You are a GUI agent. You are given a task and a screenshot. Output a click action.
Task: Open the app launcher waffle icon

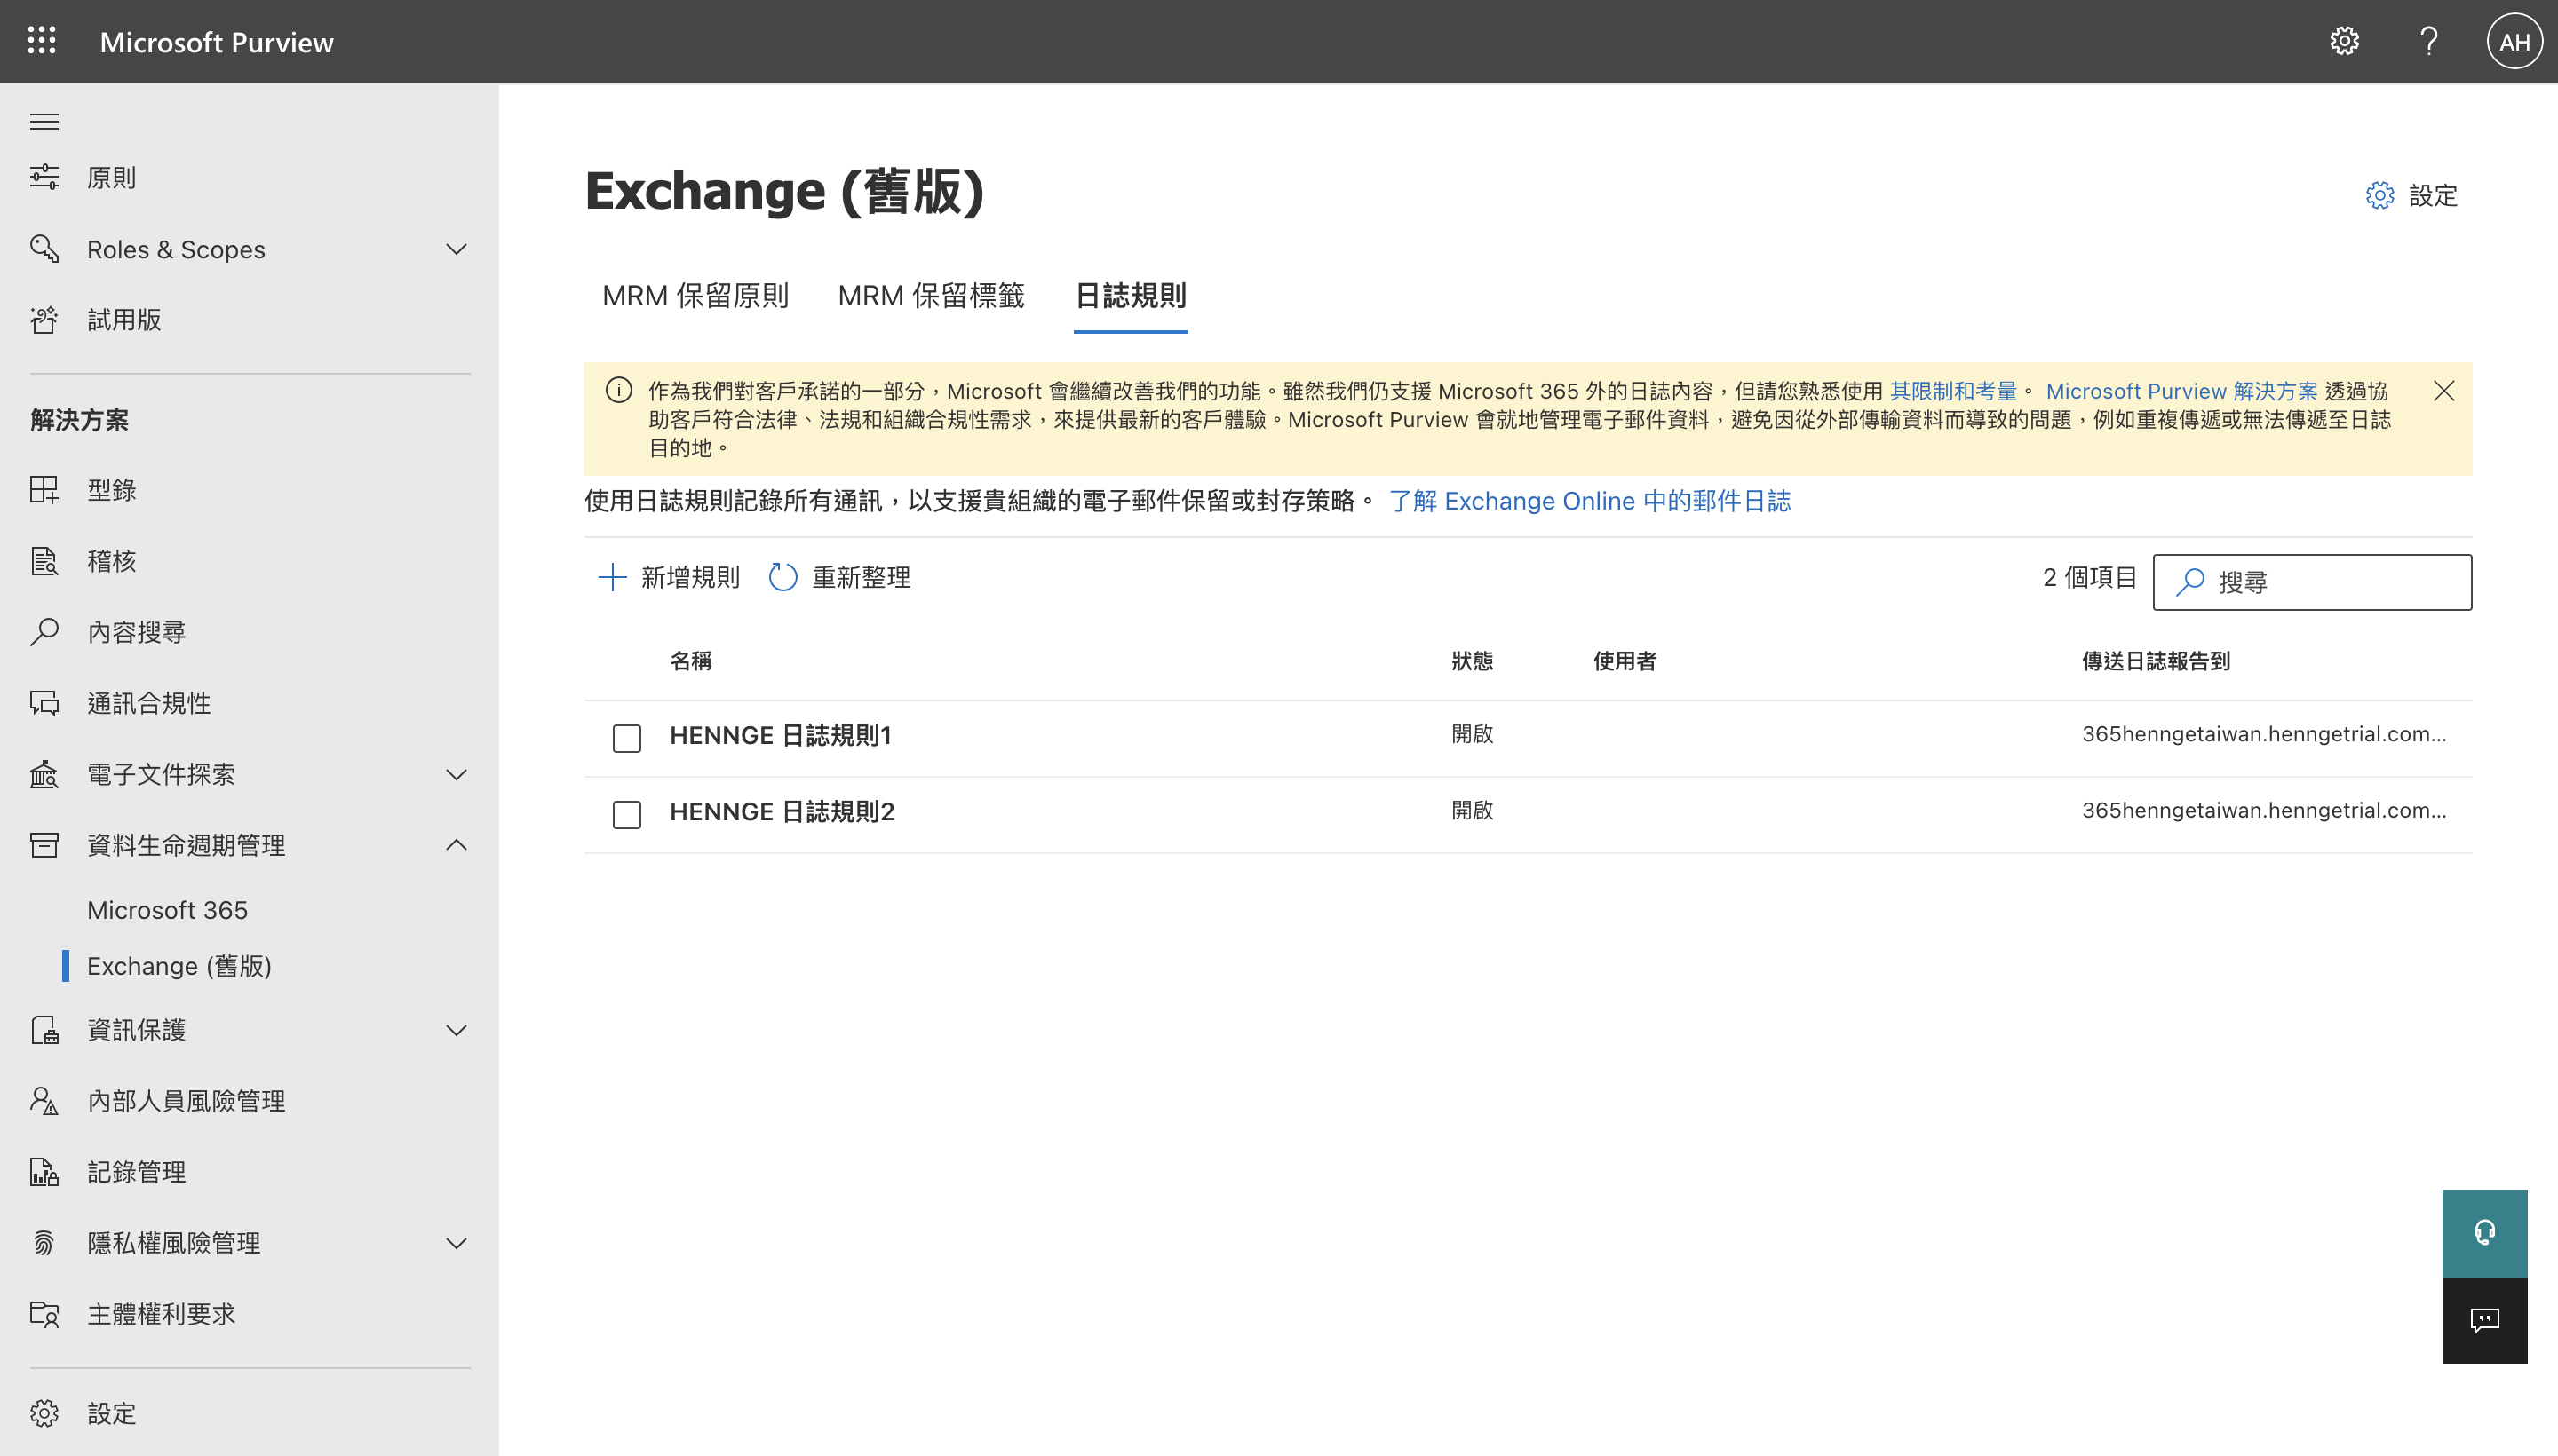coord(42,41)
